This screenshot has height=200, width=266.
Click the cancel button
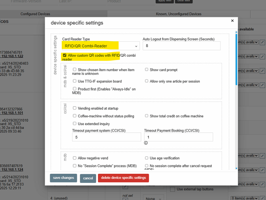pyautogui.click(x=88, y=178)
